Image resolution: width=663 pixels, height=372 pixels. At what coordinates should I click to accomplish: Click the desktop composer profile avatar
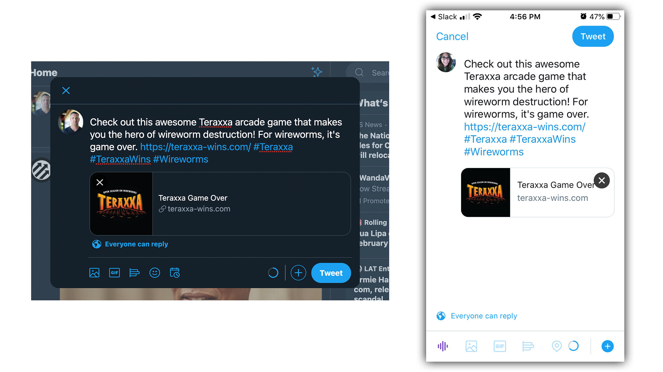[x=71, y=122]
